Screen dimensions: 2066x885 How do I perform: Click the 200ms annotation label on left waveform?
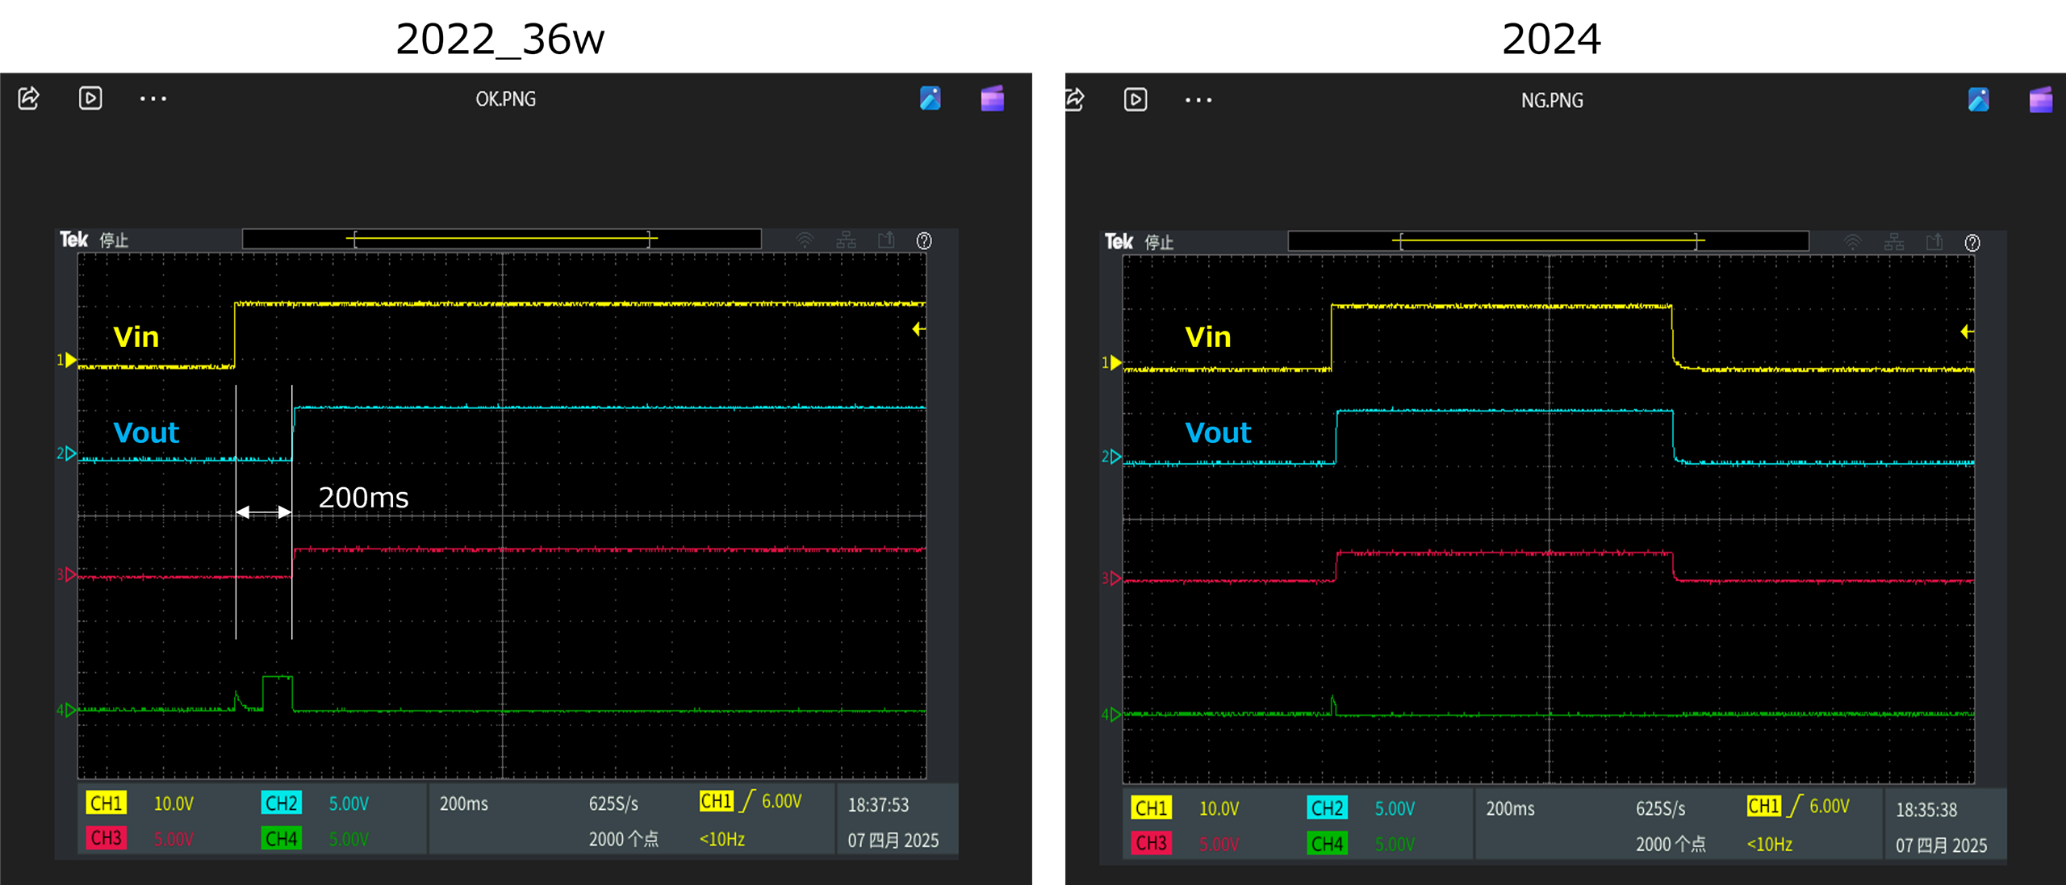click(x=363, y=497)
